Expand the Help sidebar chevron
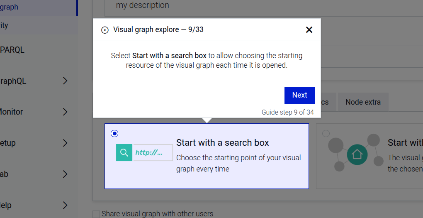This screenshot has height=218, width=423. (x=65, y=205)
